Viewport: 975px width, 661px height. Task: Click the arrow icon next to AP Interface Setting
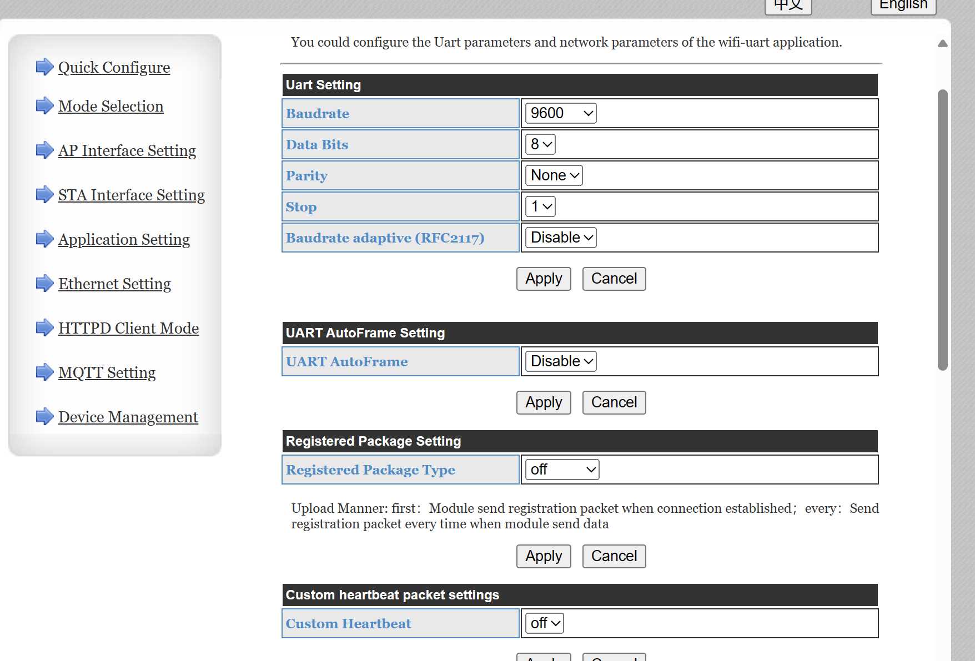click(x=44, y=150)
